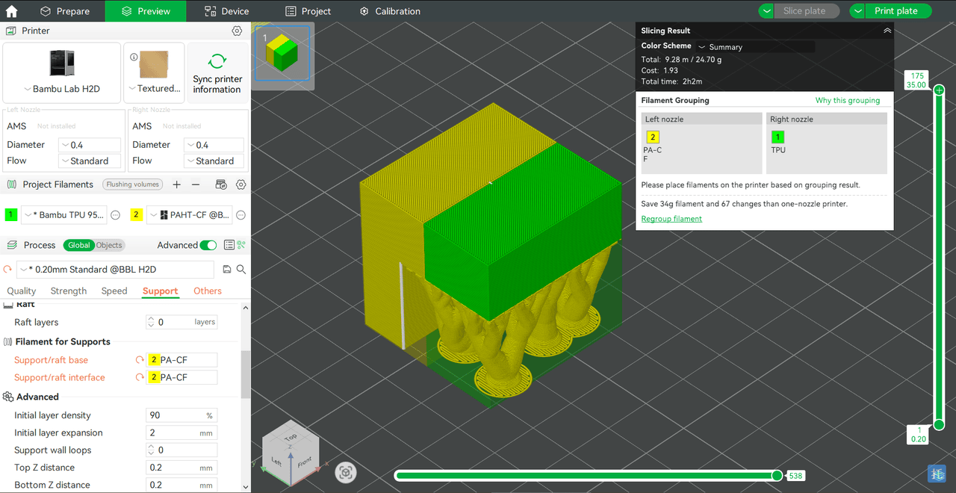Click yellow filament 2 color swatch
Image resolution: width=956 pixels, height=493 pixels.
coord(136,215)
